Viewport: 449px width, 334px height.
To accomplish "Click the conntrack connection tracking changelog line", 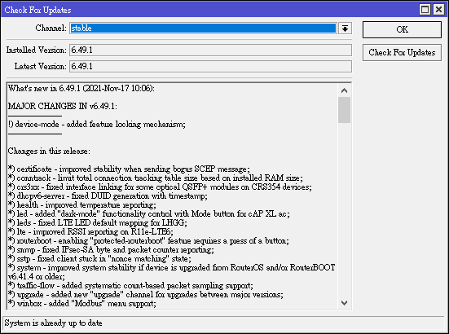I will pyautogui.click(x=155, y=178).
